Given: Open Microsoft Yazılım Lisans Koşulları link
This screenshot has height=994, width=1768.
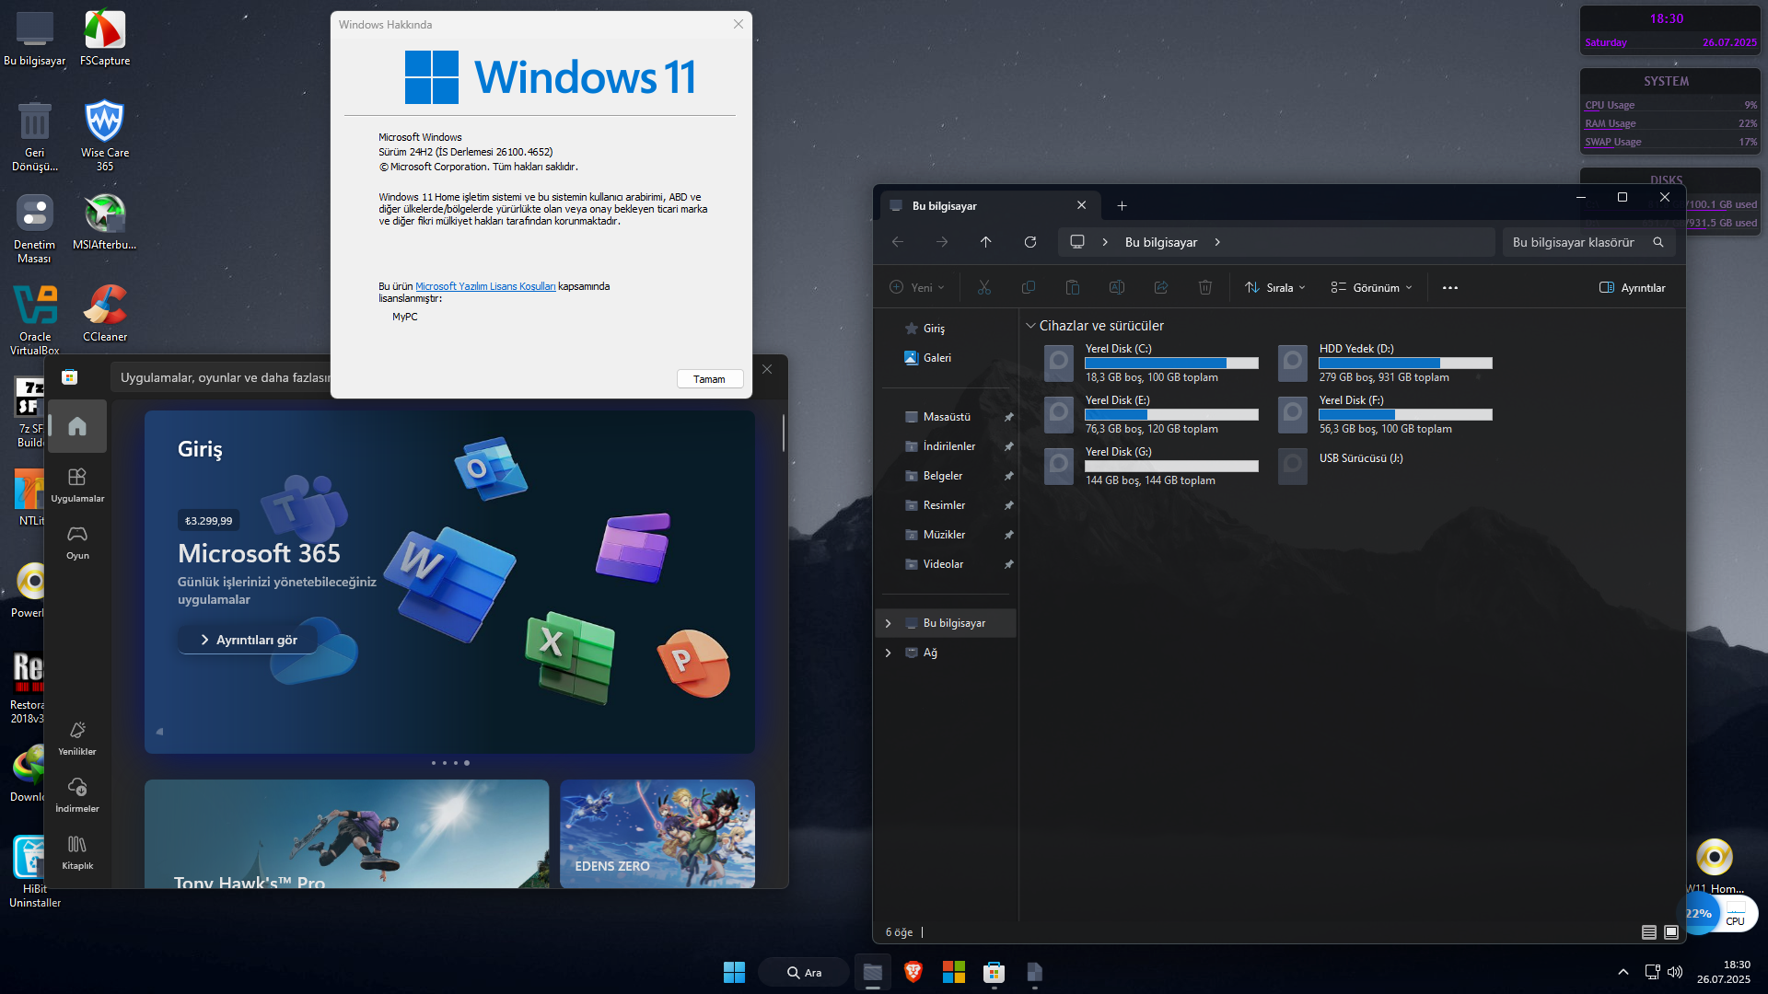Looking at the screenshot, I should [485, 286].
